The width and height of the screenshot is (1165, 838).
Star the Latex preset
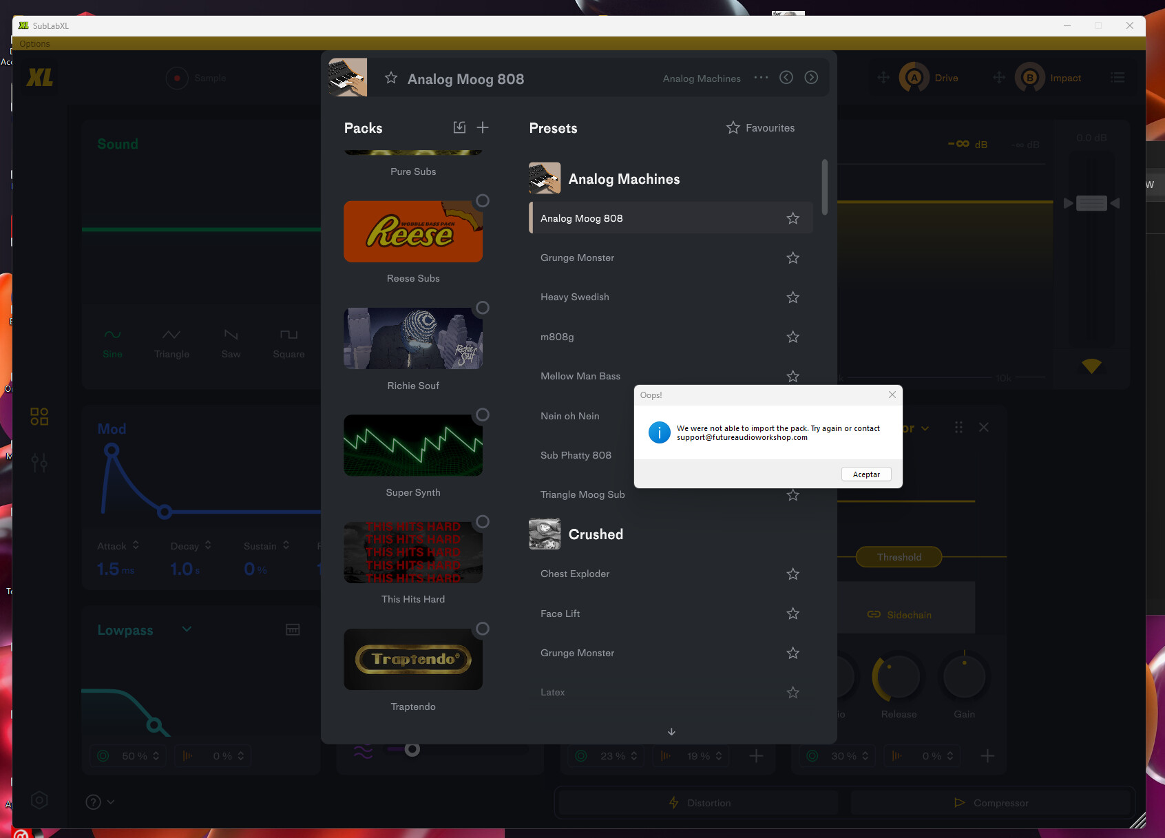pyautogui.click(x=793, y=692)
